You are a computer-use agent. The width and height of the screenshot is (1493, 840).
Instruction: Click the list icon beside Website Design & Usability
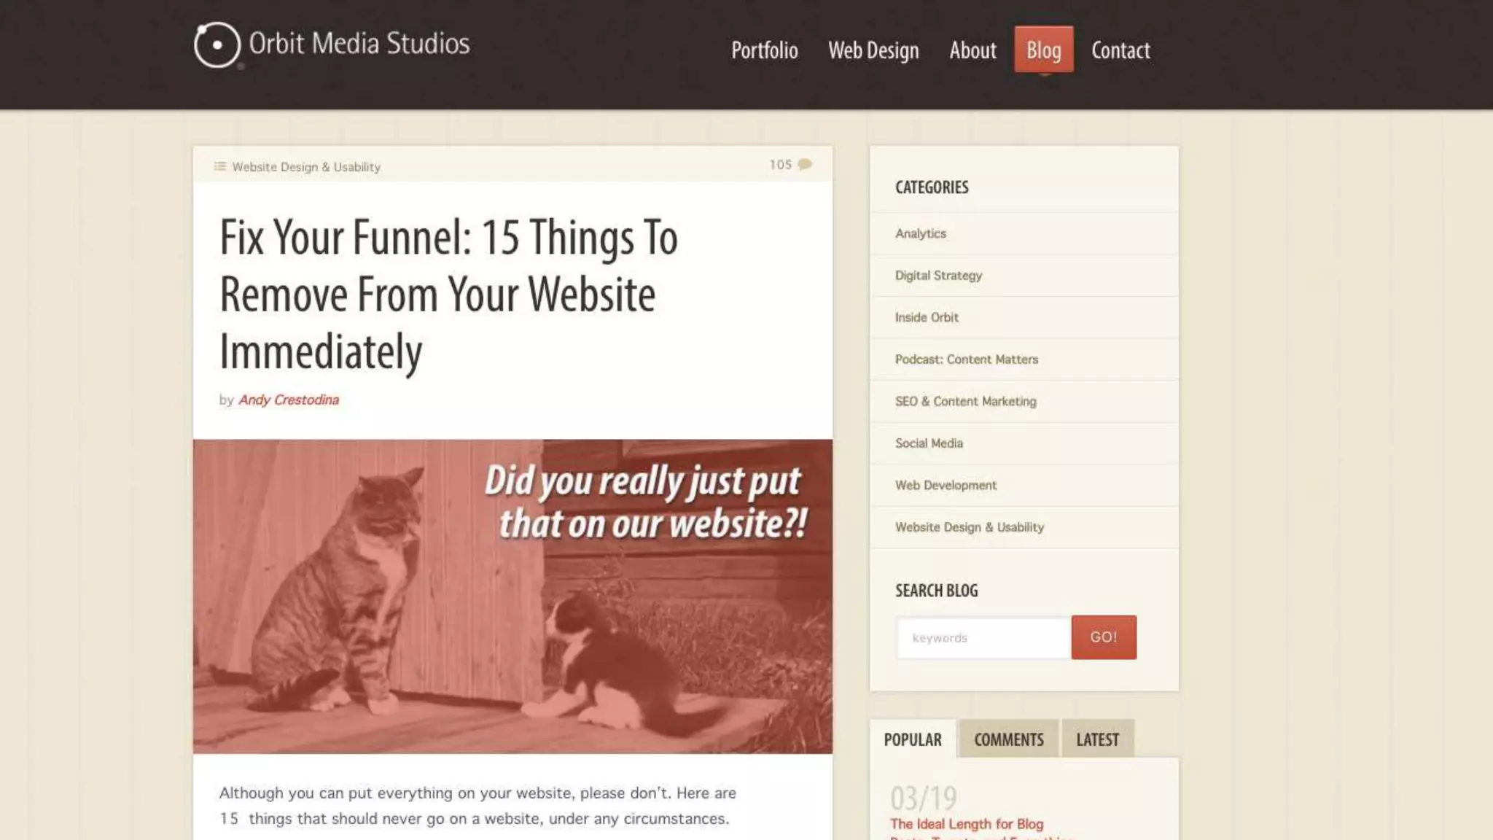(x=220, y=166)
